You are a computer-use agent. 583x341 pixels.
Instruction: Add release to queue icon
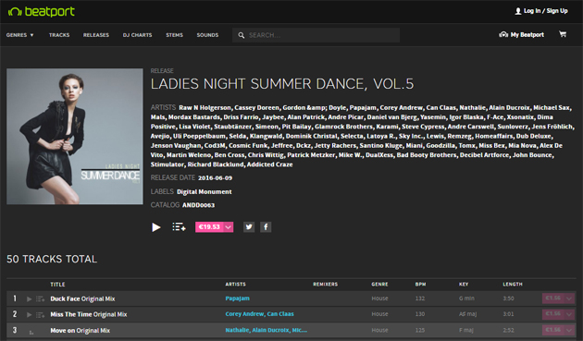[179, 226]
